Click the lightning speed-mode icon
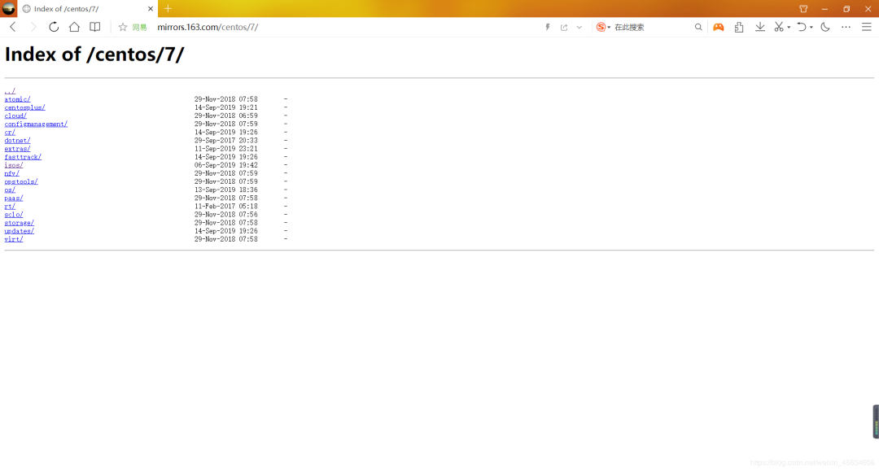The width and height of the screenshot is (879, 471). coord(548,27)
